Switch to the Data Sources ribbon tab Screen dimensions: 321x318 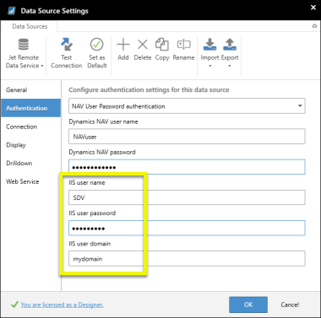tap(30, 26)
